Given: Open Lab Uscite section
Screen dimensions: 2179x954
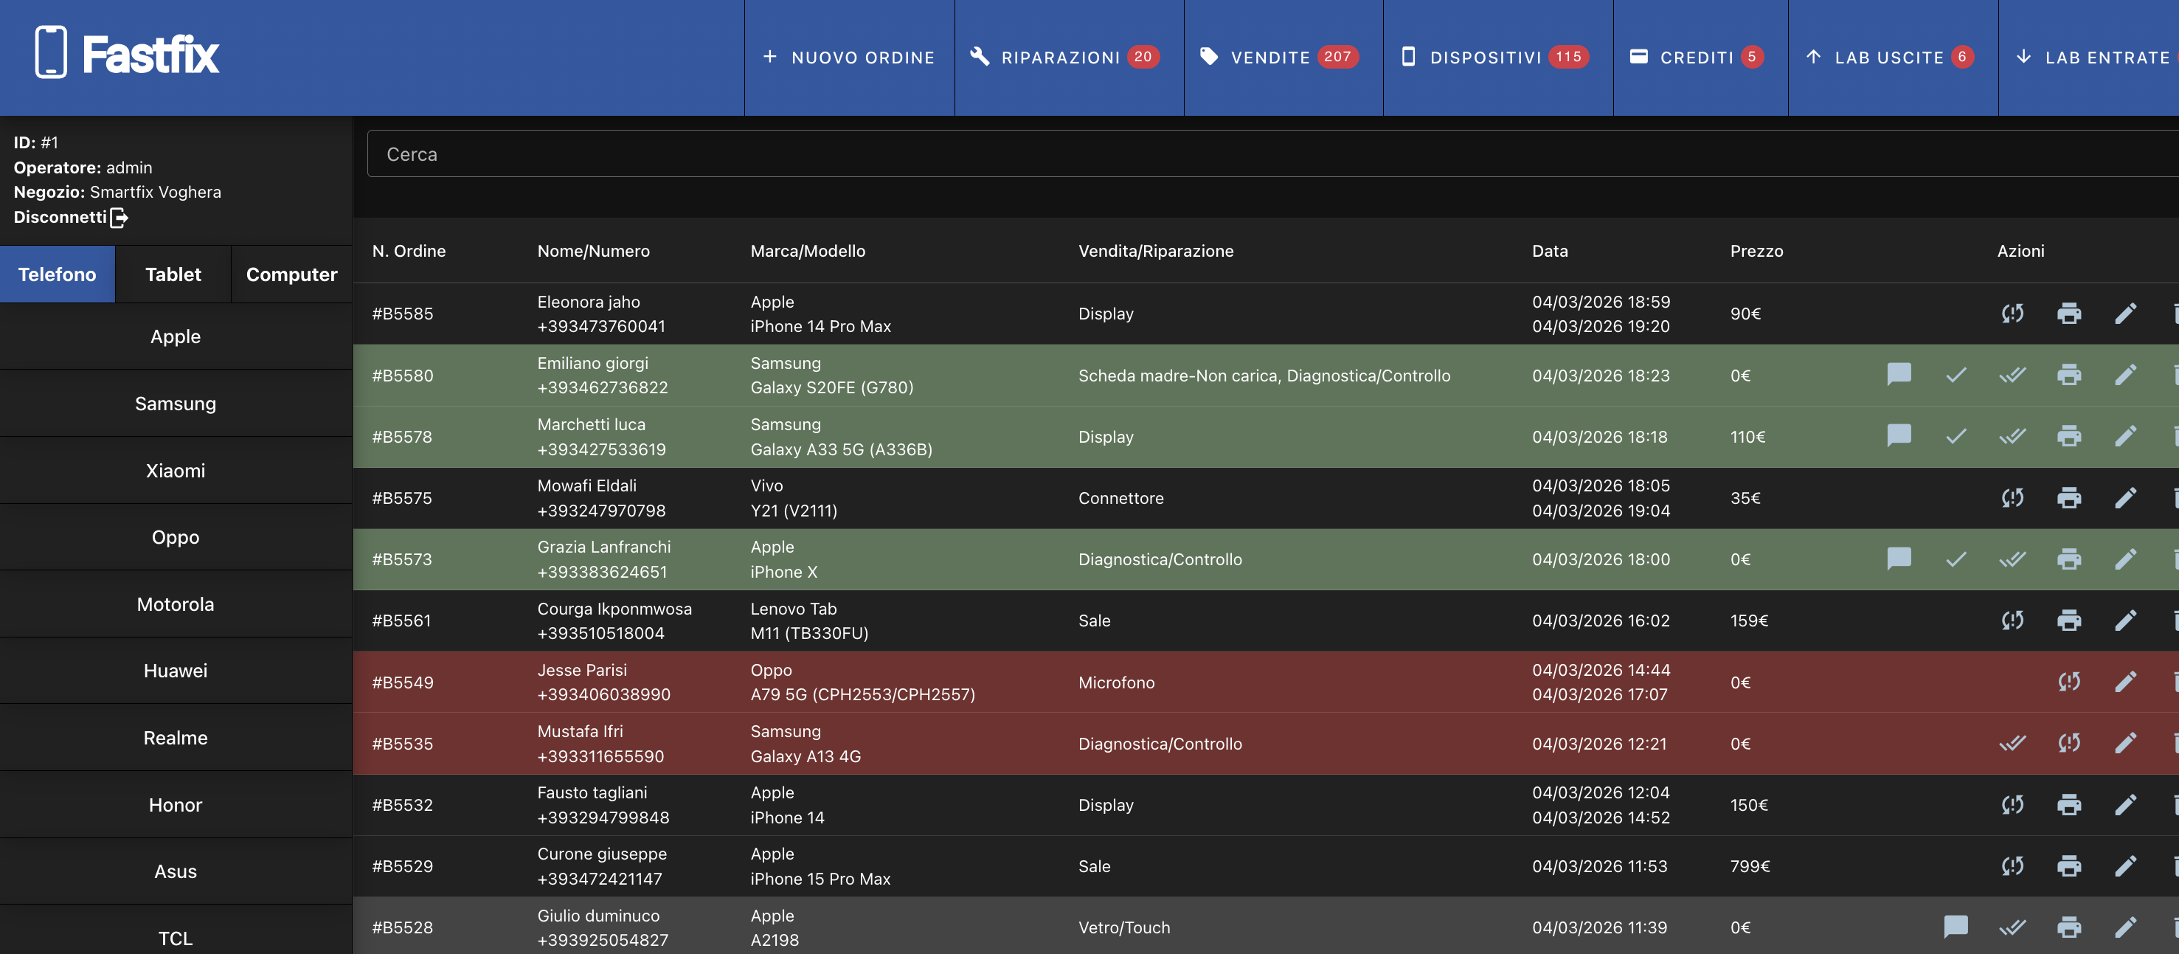Looking at the screenshot, I should pyautogui.click(x=1891, y=58).
